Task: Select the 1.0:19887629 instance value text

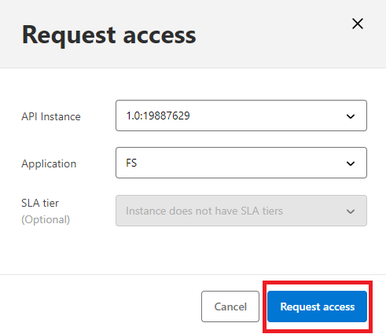Action: (158, 116)
